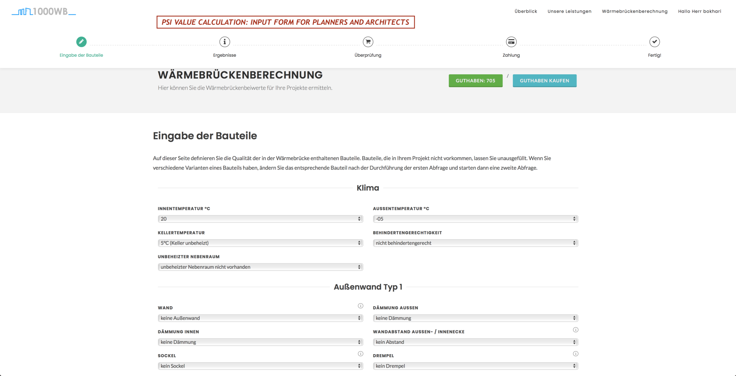Open the Aussentemperatur dropdown

(475, 219)
